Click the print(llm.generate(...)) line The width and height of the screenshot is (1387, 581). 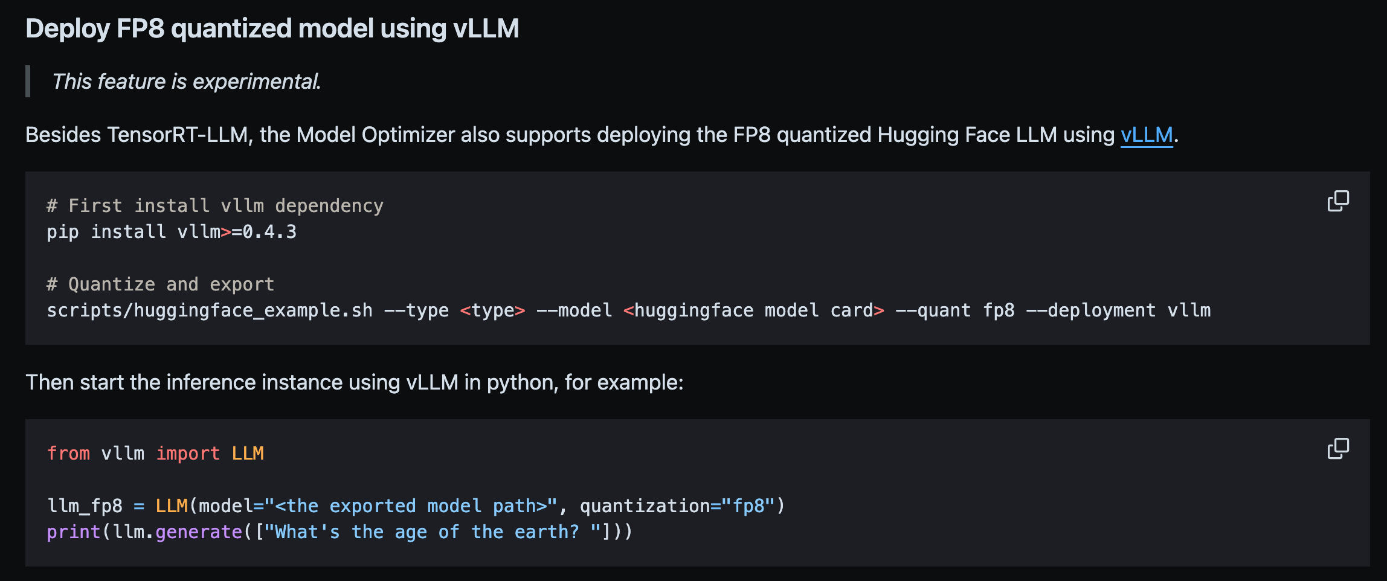(x=338, y=531)
